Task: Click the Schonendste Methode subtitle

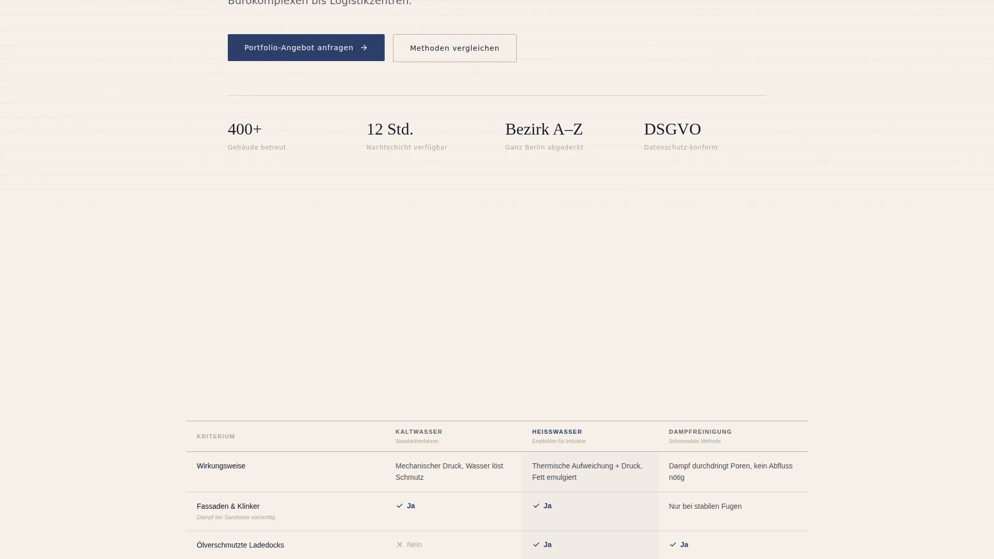Action: [x=694, y=442]
